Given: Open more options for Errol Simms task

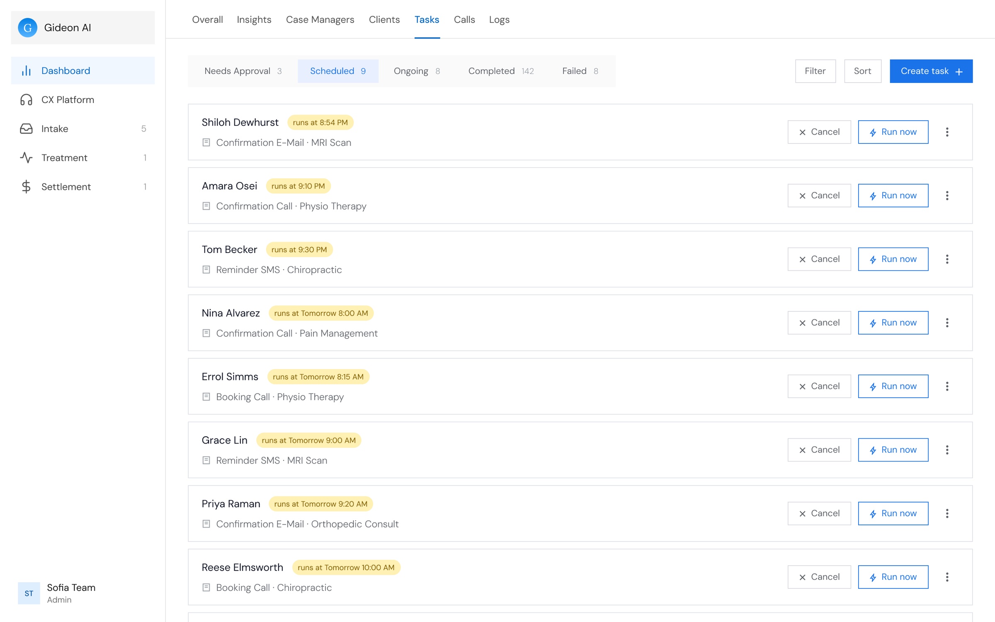Looking at the screenshot, I should [947, 386].
